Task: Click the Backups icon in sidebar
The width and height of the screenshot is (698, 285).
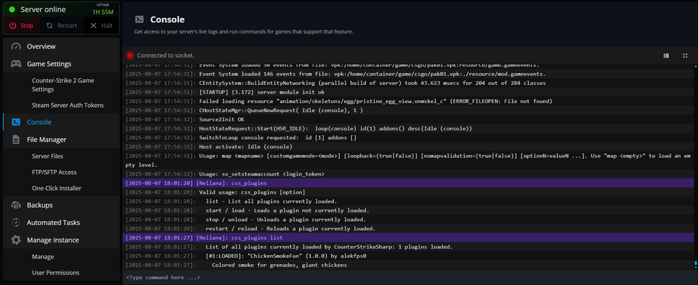Action: 15,205
